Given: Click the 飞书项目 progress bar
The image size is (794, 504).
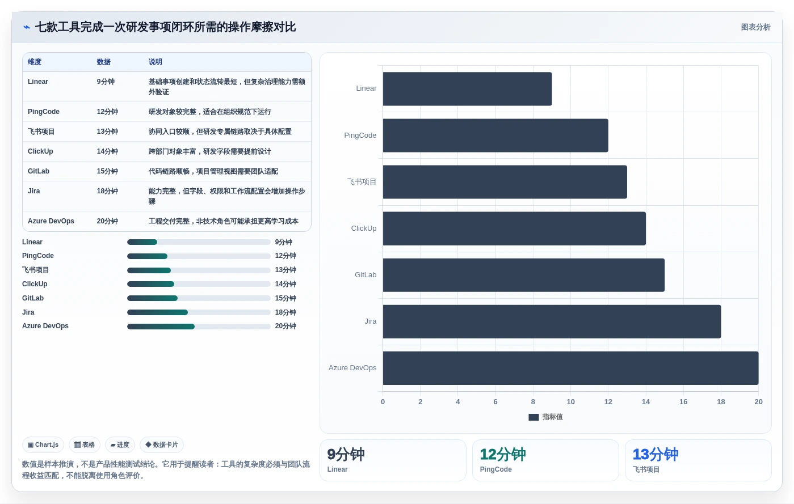Looking at the screenshot, I should (199, 270).
